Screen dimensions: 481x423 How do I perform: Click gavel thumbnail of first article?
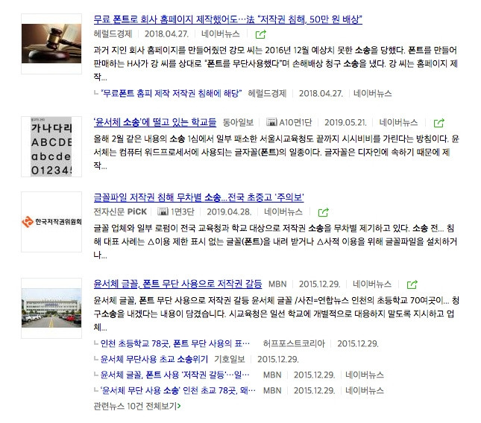(51, 44)
